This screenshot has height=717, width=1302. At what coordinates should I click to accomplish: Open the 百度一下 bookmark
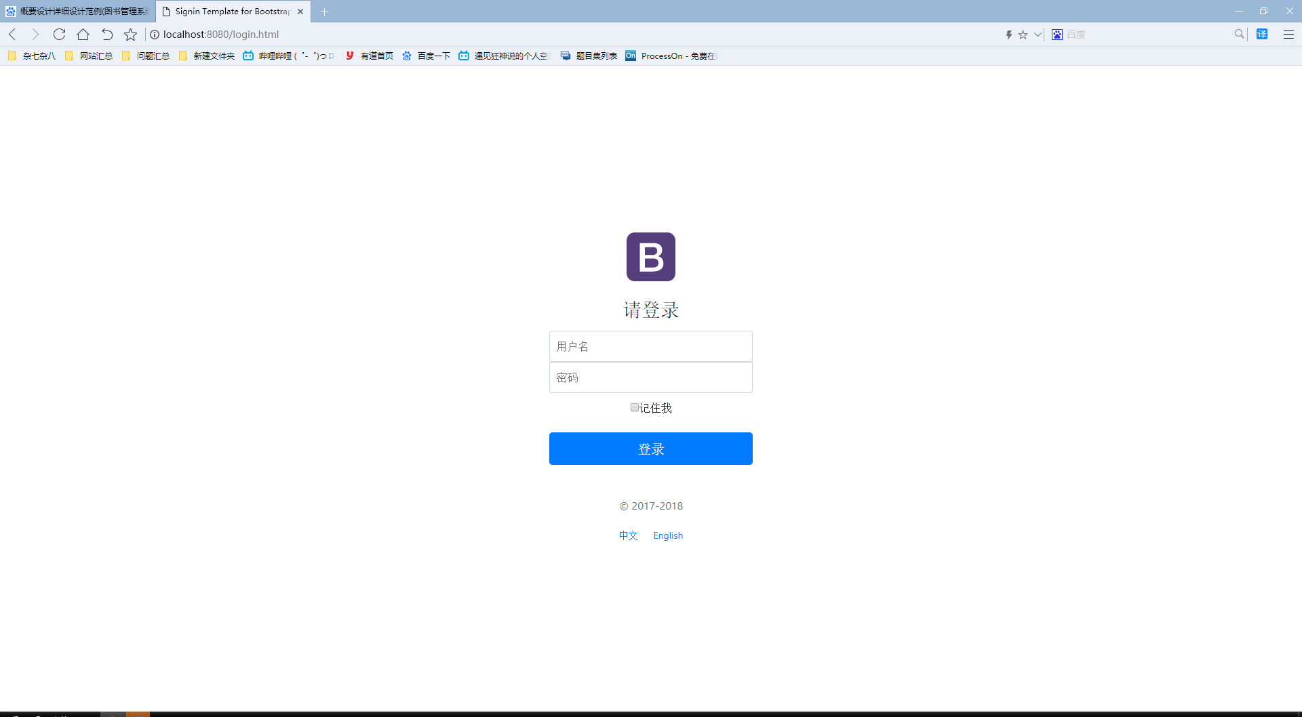[426, 56]
